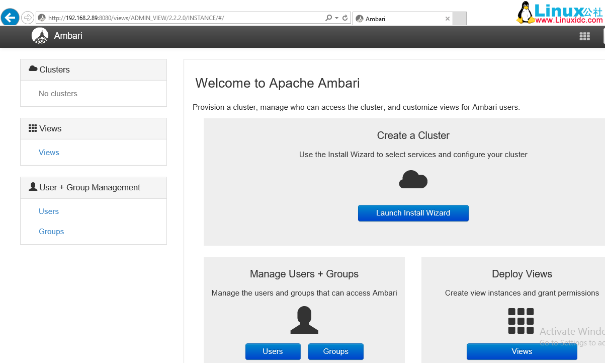
Task: Open a new blank browser tab
Action: (460, 19)
